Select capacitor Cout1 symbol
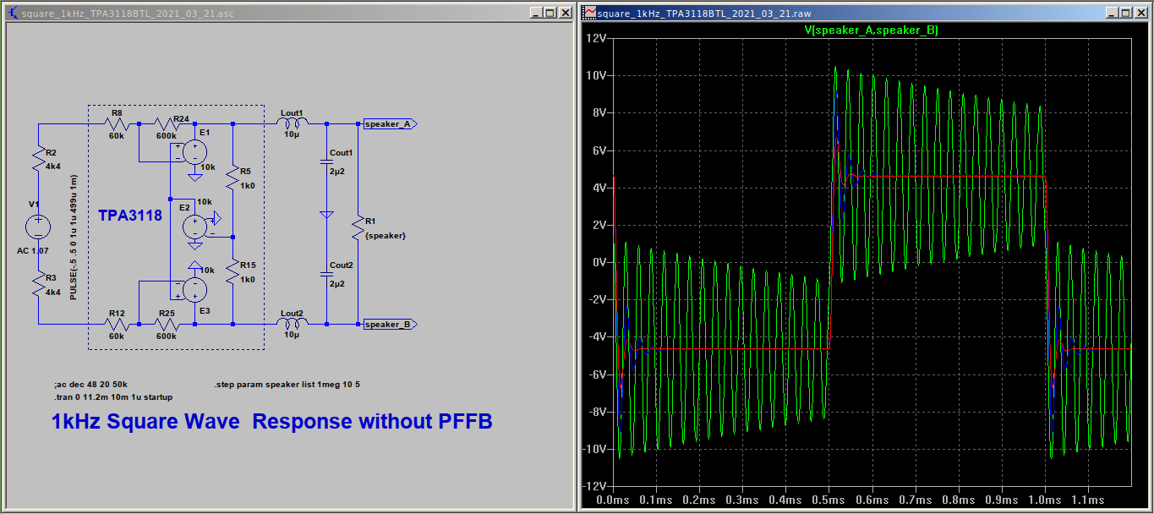Viewport: 1154px width, 514px height. [326, 161]
